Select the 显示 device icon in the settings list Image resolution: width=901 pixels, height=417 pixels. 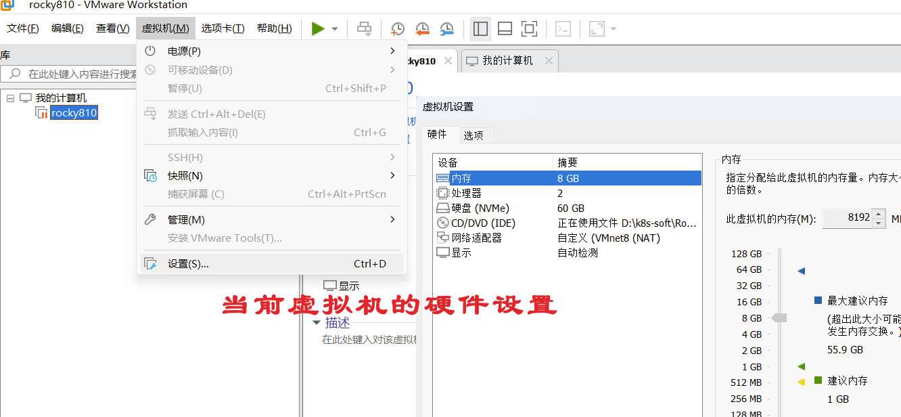click(x=443, y=253)
